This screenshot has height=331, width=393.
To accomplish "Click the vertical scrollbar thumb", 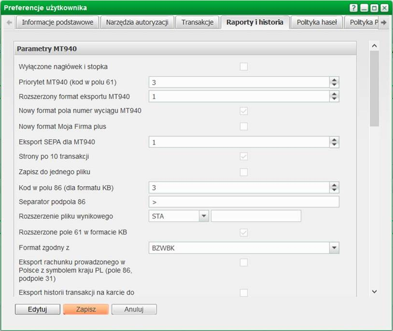I will pos(374,89).
